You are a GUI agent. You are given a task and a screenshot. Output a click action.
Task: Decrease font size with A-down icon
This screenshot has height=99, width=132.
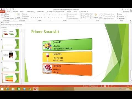pyautogui.click(x=47, y=15)
